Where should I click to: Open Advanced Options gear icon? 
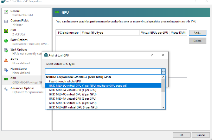[x=6, y=89]
